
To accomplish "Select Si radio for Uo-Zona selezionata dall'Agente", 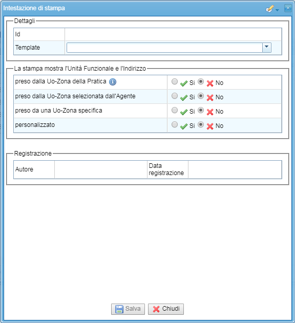I will click(175, 96).
